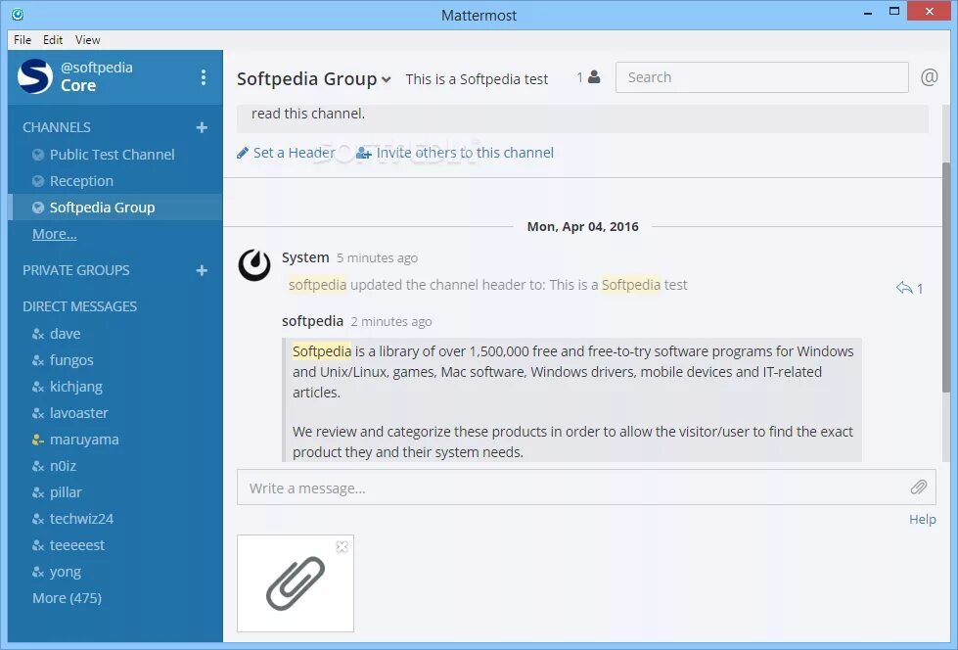Click the paperclip attach icon in message box

pyautogui.click(x=918, y=487)
